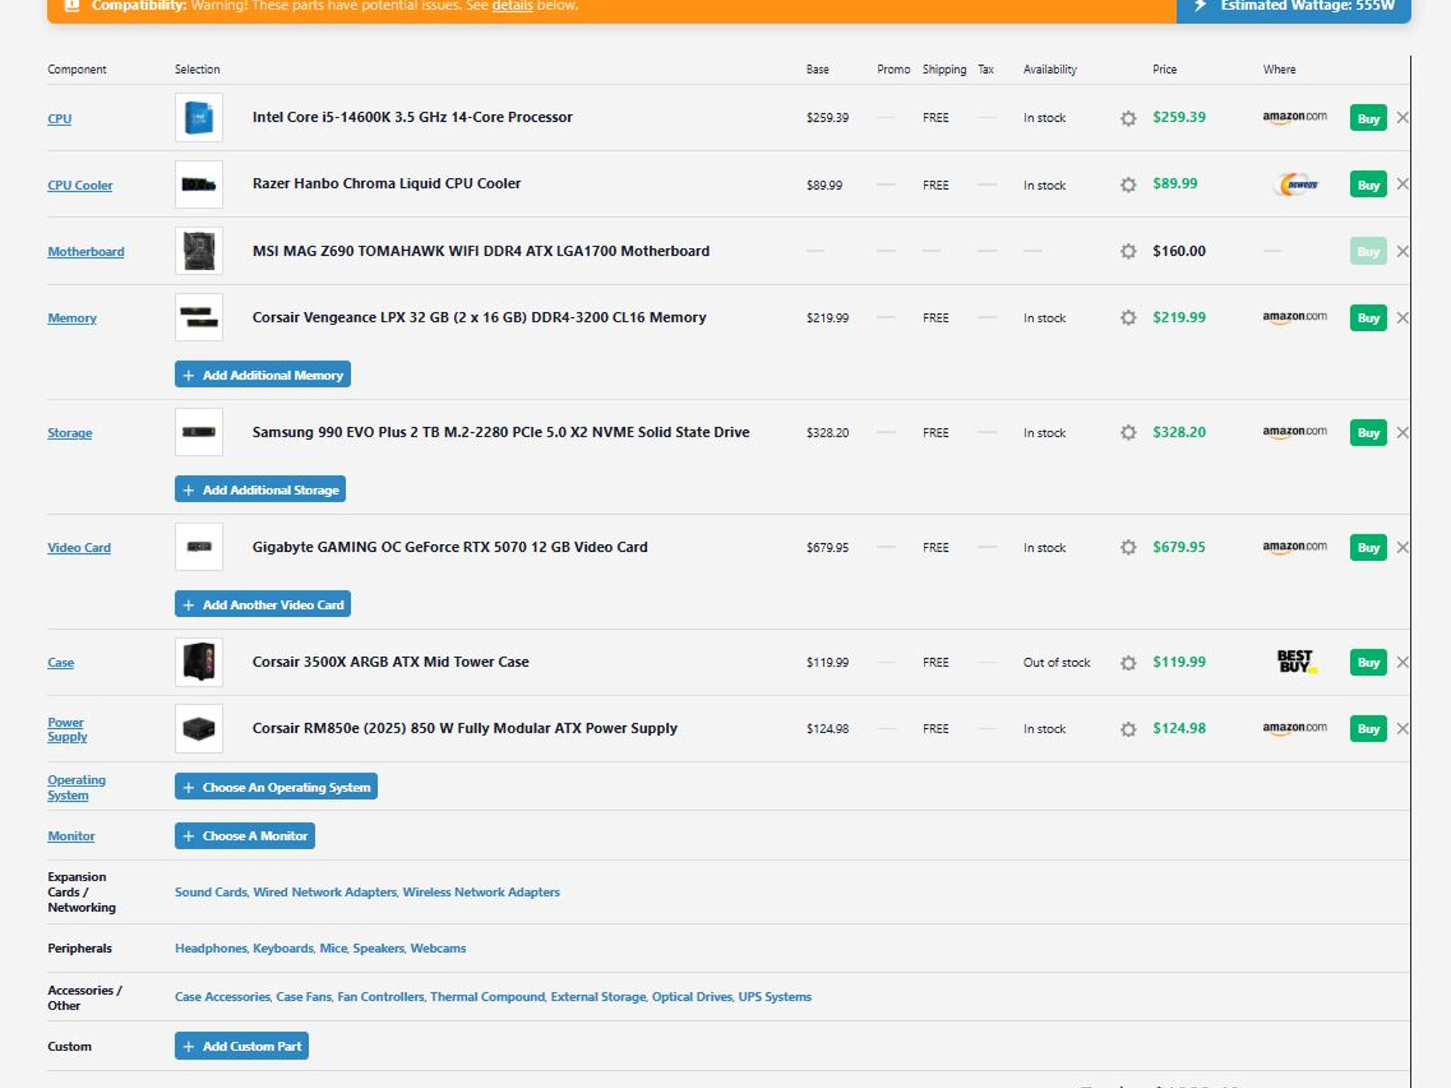Image resolution: width=1451 pixels, height=1088 pixels.
Task: Remove Corsair 3500X case using X icon
Action: point(1402,662)
